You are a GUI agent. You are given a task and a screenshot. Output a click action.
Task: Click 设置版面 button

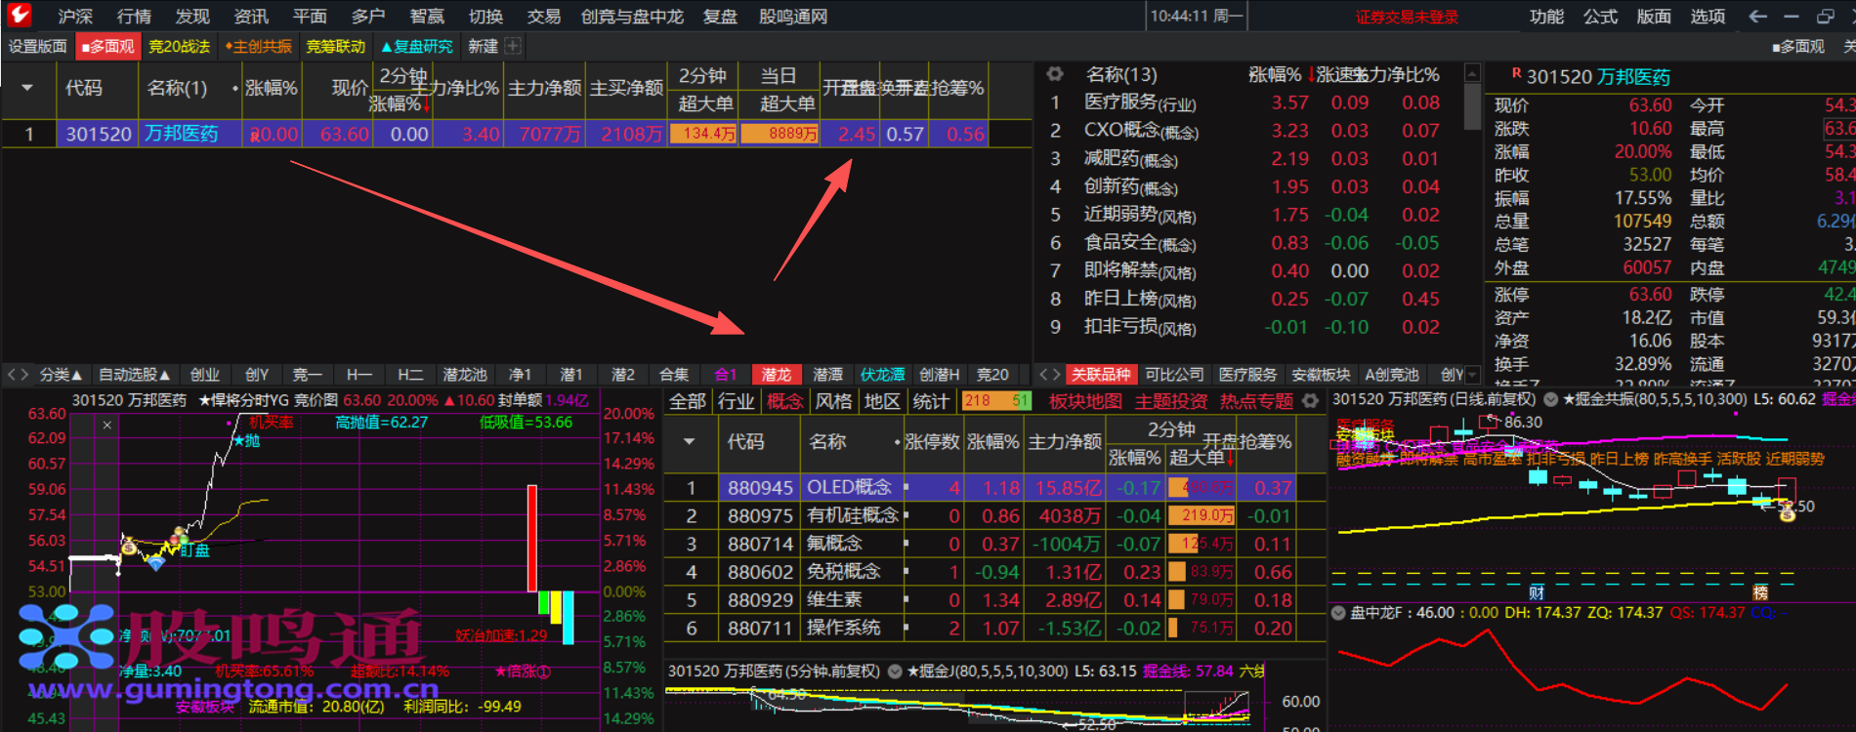point(37,46)
